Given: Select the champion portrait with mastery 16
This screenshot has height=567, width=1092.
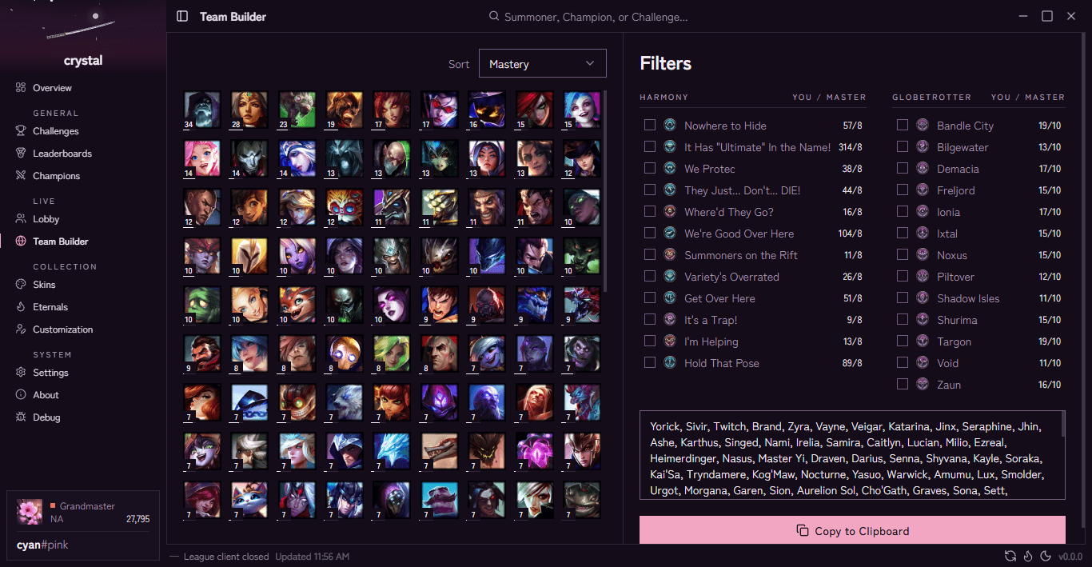Looking at the screenshot, I should click(x=487, y=110).
